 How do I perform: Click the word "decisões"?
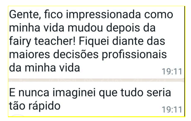click(x=76, y=54)
